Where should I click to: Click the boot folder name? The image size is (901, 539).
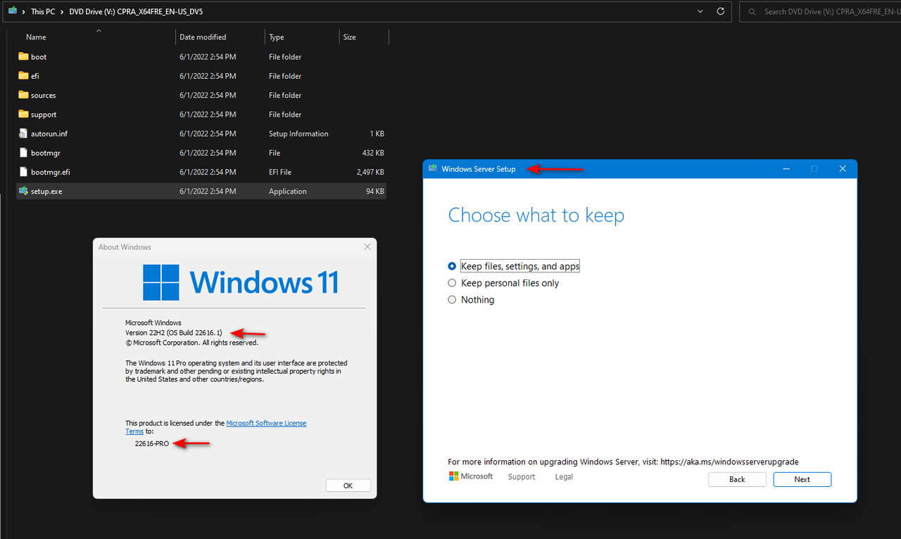coord(39,57)
